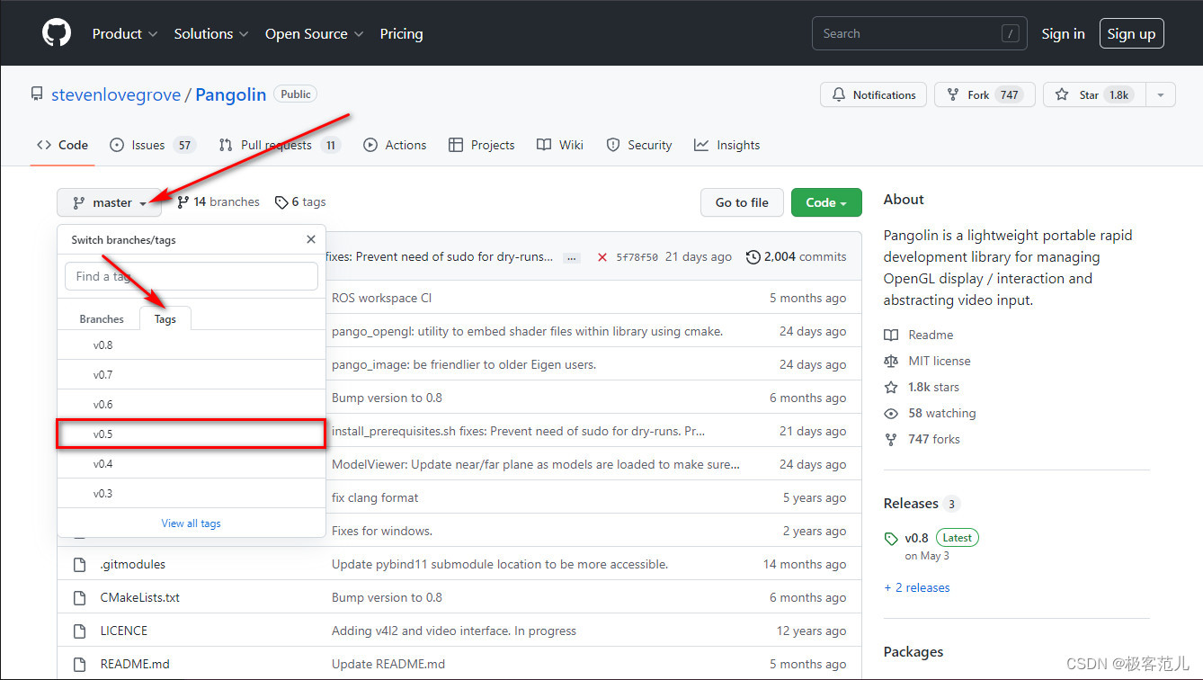Click the red failed-check X icon

601,257
